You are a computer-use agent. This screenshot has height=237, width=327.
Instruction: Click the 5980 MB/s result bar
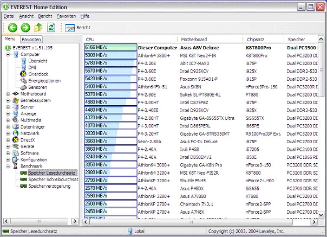click(x=110, y=55)
